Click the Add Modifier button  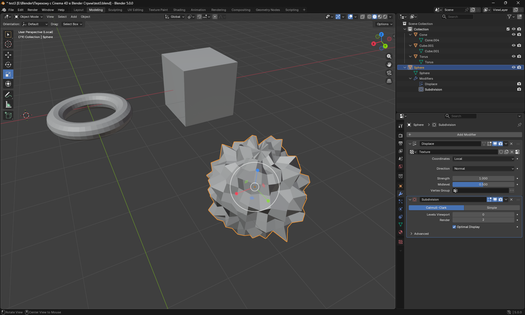point(466,135)
